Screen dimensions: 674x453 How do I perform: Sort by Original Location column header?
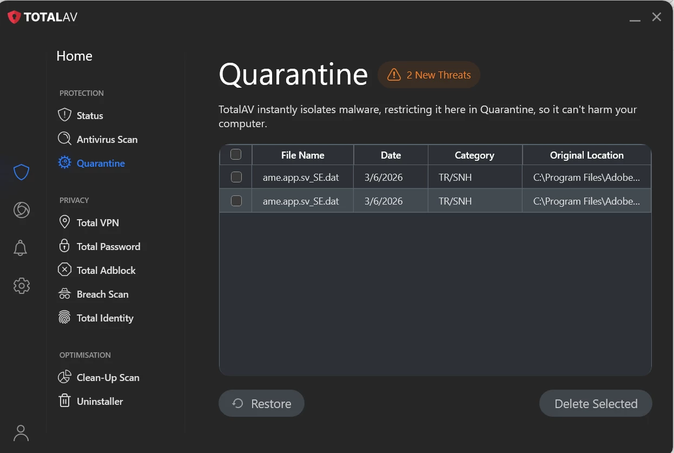click(x=587, y=155)
